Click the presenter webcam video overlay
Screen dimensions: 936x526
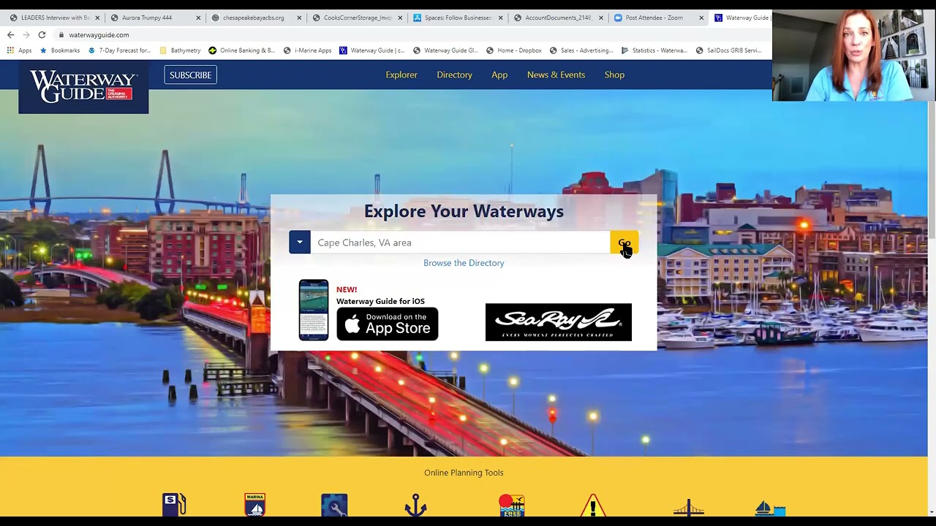click(x=854, y=56)
